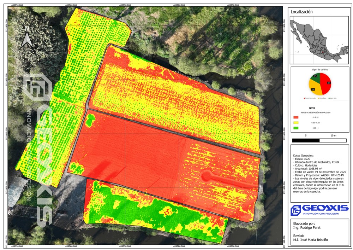353x250 pixels.
Task: Click the 'Vigor de cultivo' chart title
Action: [320, 70]
